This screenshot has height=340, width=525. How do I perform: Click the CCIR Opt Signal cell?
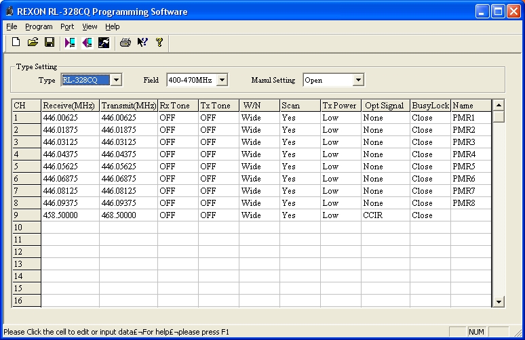pos(385,215)
